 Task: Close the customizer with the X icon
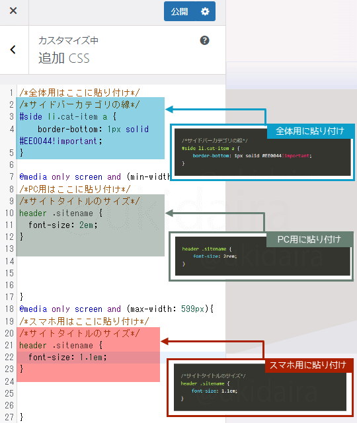pyautogui.click(x=13, y=11)
